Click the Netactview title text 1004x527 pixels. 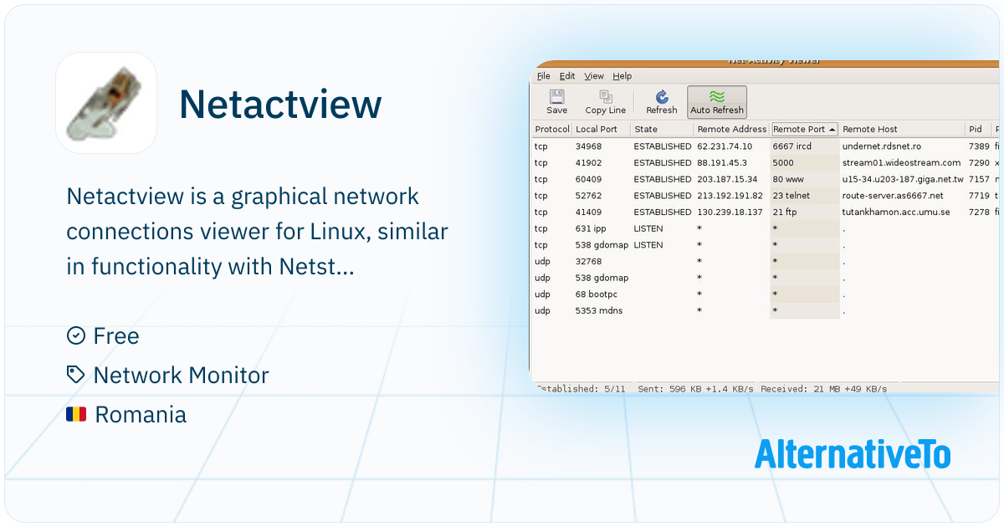(280, 105)
